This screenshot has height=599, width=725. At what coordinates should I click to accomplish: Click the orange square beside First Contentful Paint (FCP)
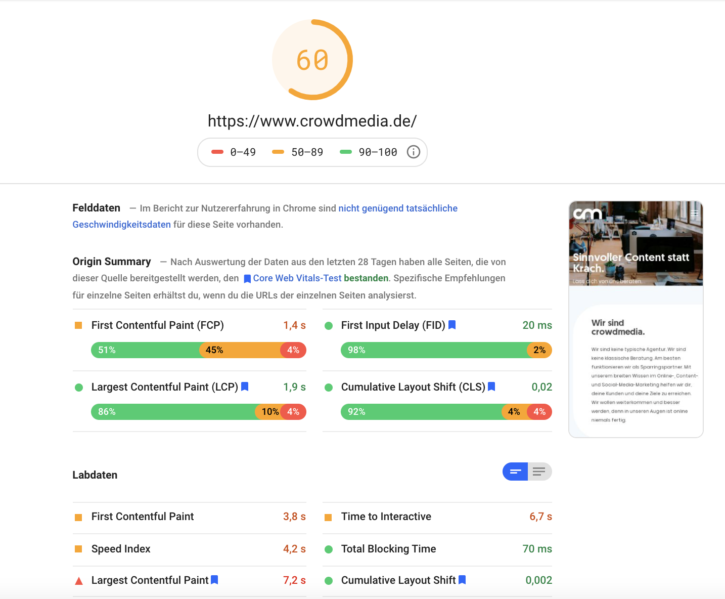click(x=78, y=325)
